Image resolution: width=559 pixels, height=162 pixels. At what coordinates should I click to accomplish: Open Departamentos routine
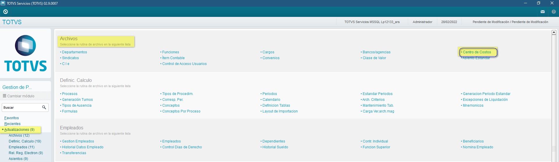(x=74, y=52)
